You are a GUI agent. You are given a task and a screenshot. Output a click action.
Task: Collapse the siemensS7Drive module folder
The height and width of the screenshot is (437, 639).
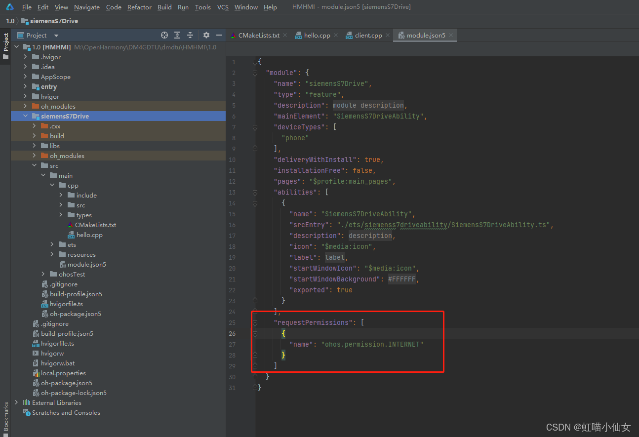pyautogui.click(x=26, y=116)
